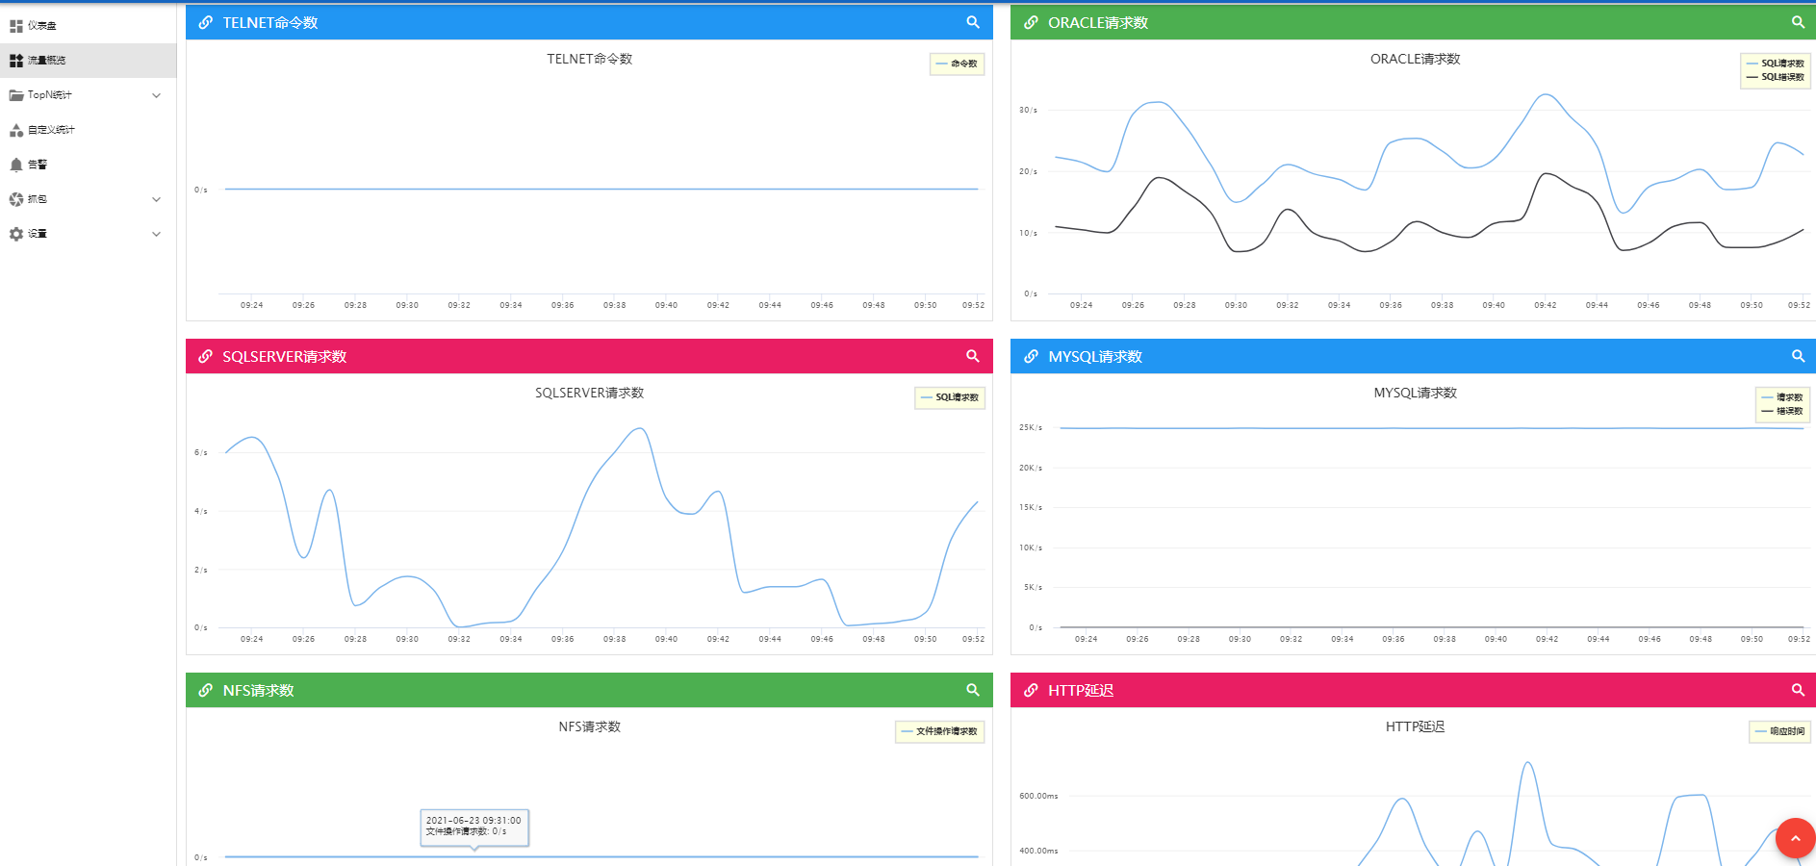Click the NFS请求数 chart title text

[590, 726]
